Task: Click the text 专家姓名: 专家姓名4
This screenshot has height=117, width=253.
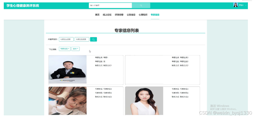Action: (180, 89)
